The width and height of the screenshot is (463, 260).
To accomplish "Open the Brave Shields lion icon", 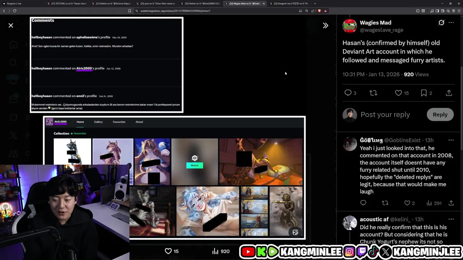I will [319, 11].
